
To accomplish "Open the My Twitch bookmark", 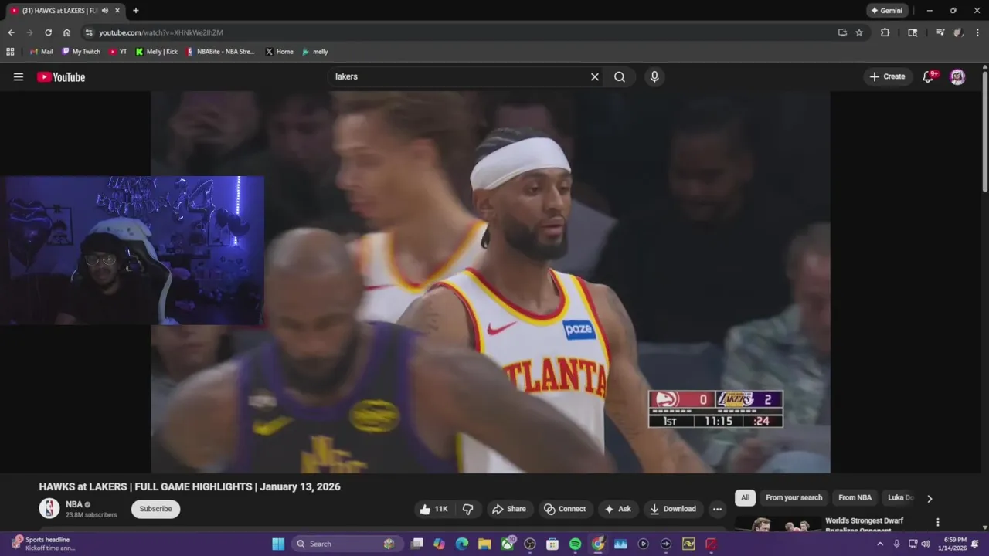I will tap(81, 52).
